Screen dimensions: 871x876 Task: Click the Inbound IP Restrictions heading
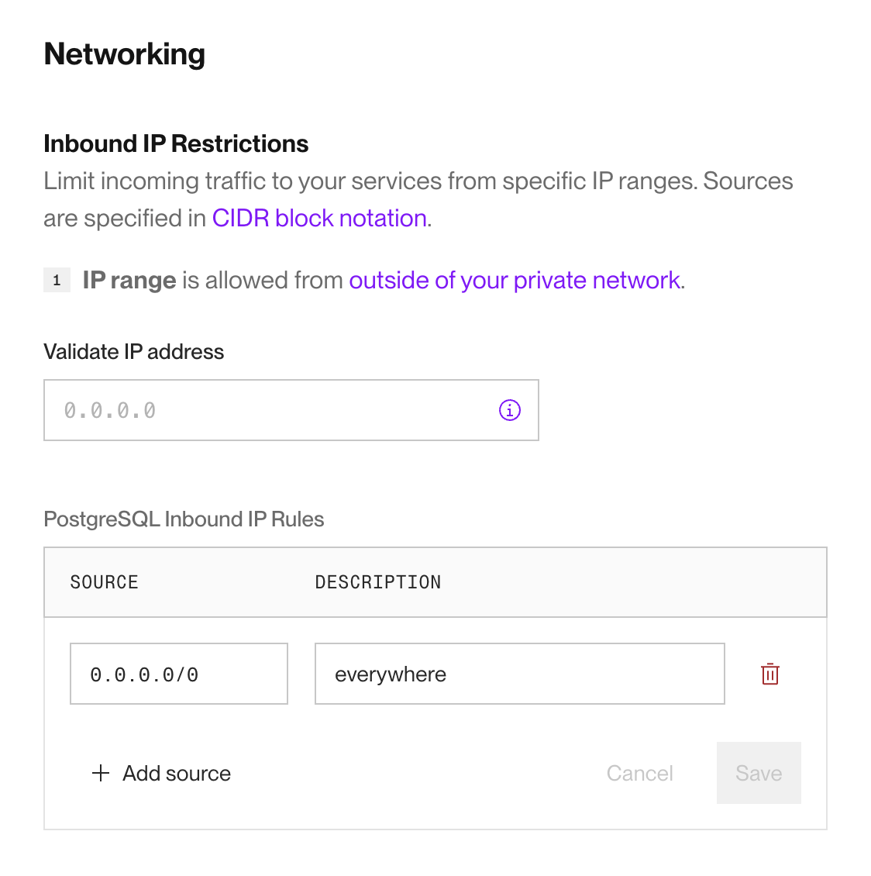pyautogui.click(x=176, y=143)
